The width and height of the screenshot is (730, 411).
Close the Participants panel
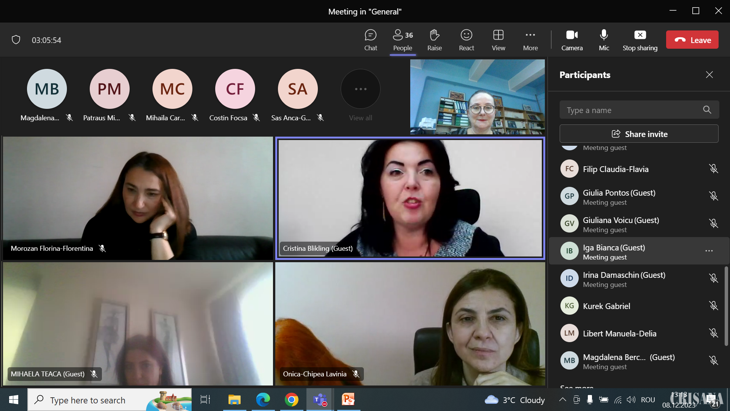tap(709, 75)
